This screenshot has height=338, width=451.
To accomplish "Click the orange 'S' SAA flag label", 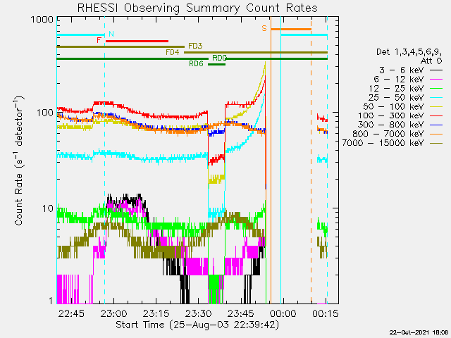I will point(264,28).
